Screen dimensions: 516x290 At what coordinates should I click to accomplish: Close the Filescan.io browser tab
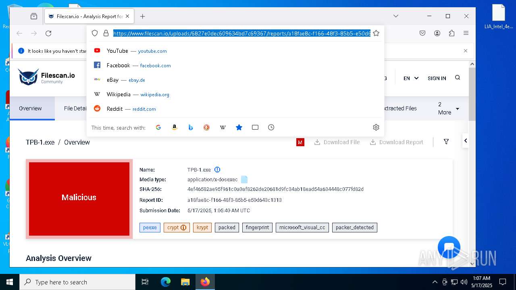coord(128,16)
